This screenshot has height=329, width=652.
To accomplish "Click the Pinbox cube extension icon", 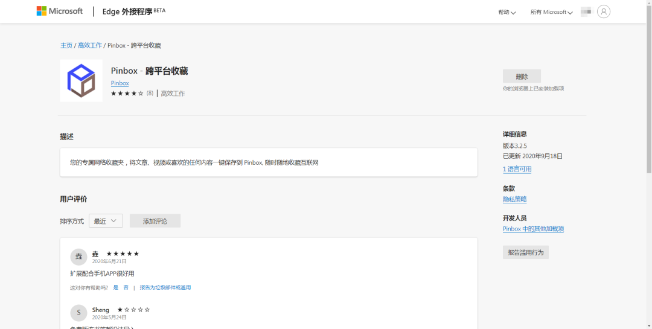I will point(81,81).
